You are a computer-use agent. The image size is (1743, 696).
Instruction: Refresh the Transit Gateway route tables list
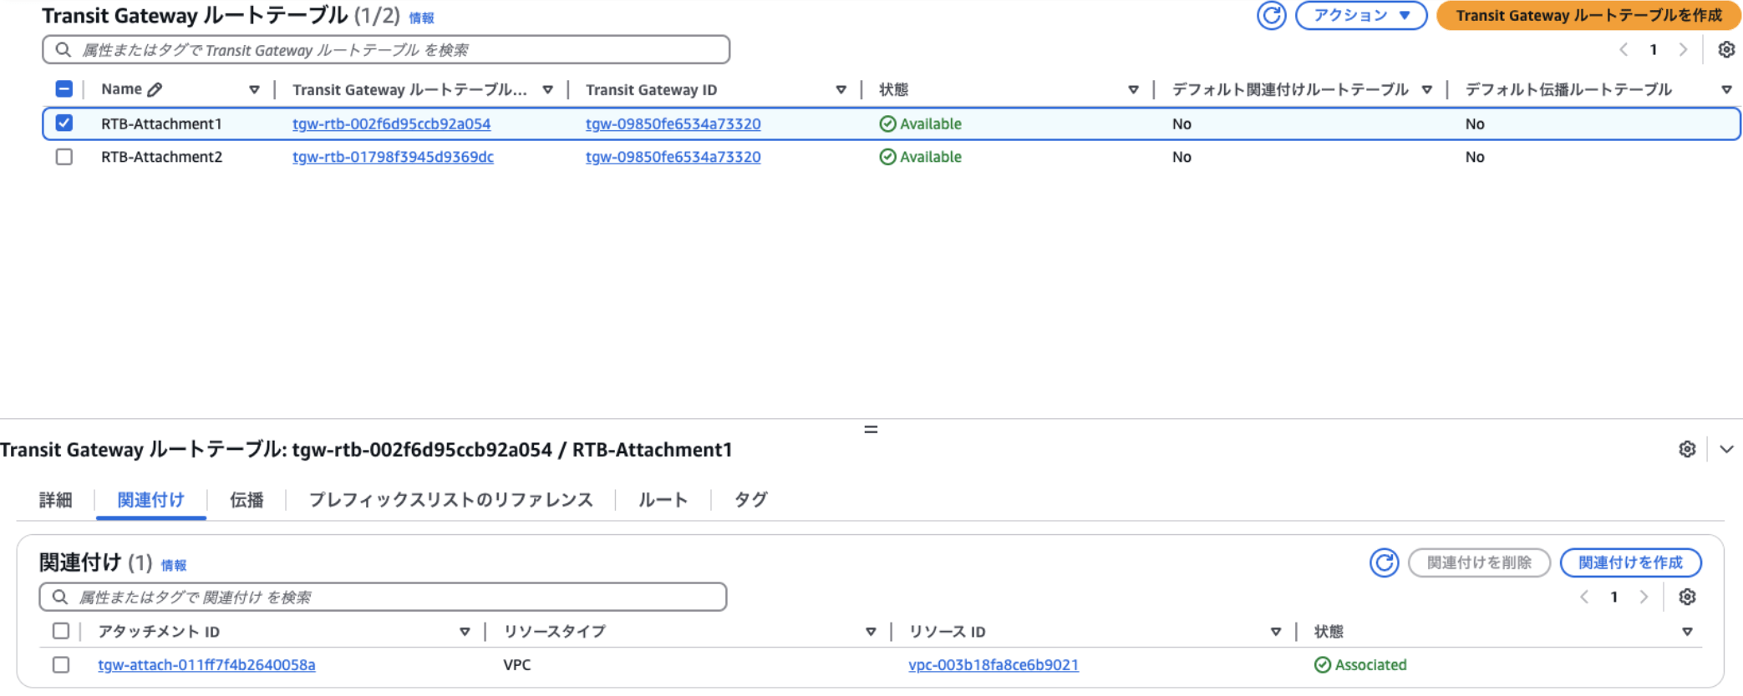[1271, 16]
